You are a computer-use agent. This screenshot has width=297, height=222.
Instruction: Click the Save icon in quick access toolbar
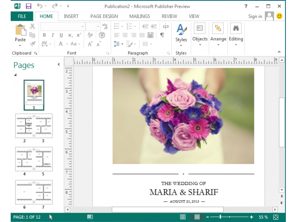click(x=28, y=6)
